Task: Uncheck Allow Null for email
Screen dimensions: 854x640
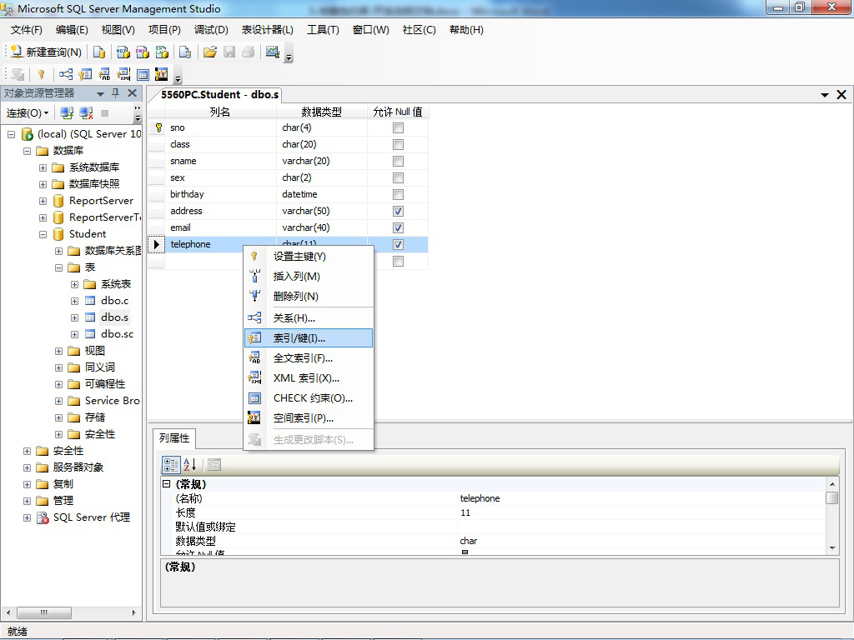Action: point(398,228)
